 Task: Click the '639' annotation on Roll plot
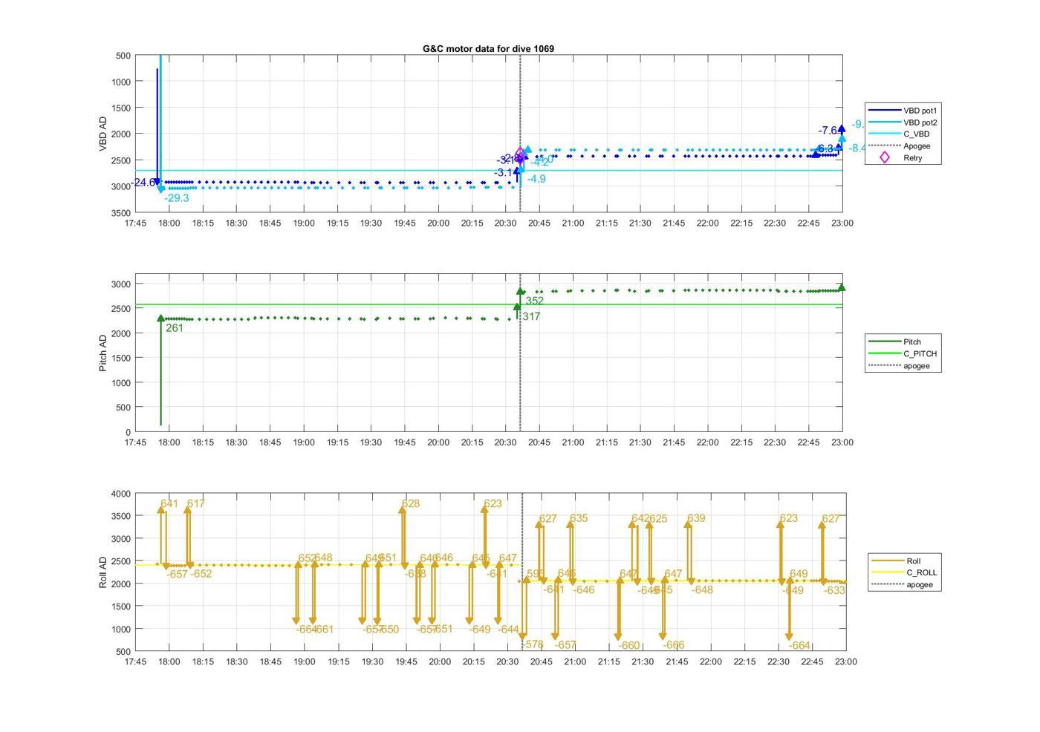[696, 518]
